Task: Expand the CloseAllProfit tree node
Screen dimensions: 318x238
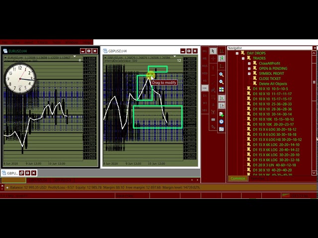Action: (249, 63)
